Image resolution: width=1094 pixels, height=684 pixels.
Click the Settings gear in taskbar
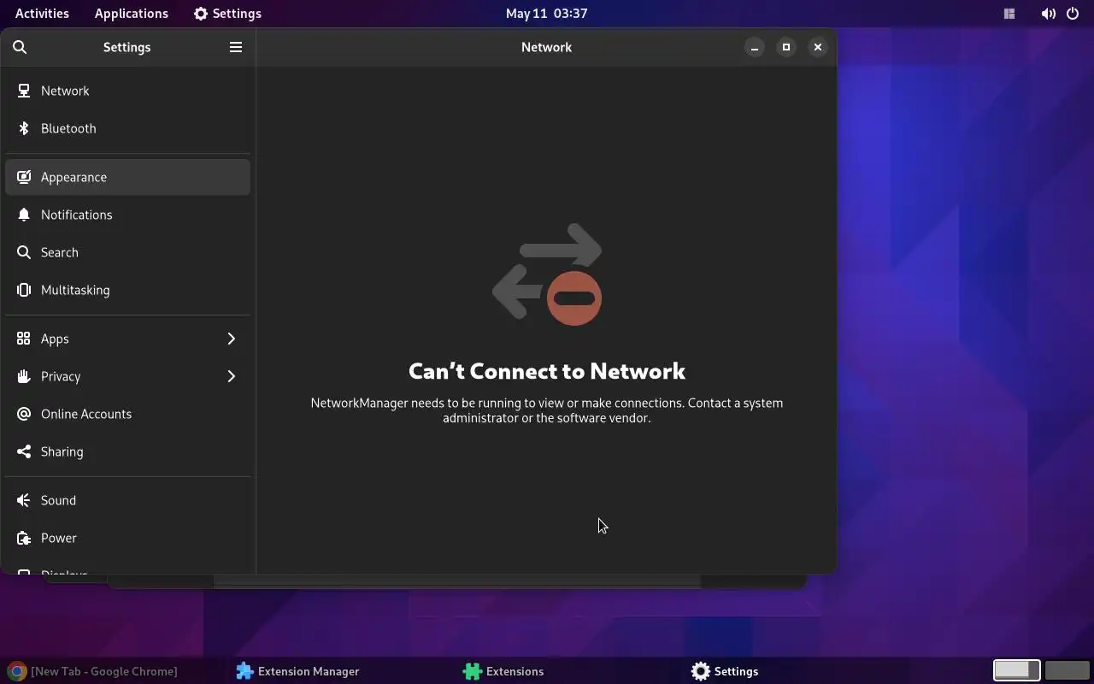pyautogui.click(x=701, y=671)
